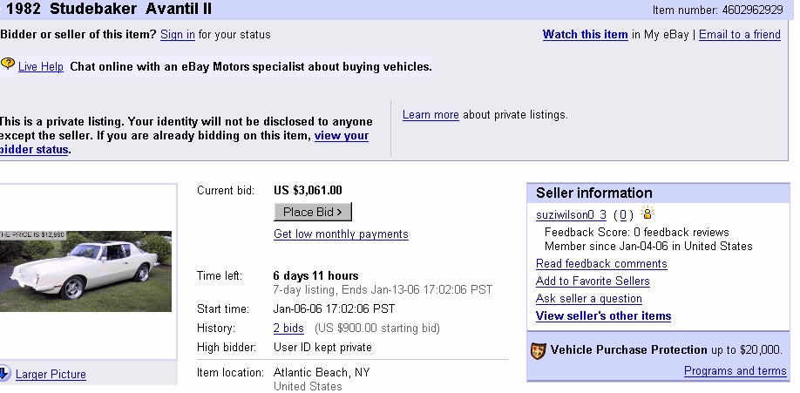Open seller profile suziwilson0_3
The image size is (800, 393).
pyautogui.click(x=571, y=215)
